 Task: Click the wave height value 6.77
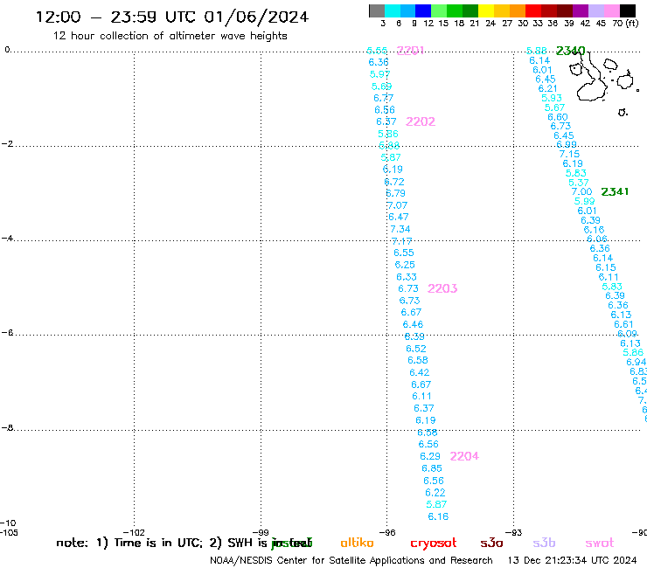[383, 98]
